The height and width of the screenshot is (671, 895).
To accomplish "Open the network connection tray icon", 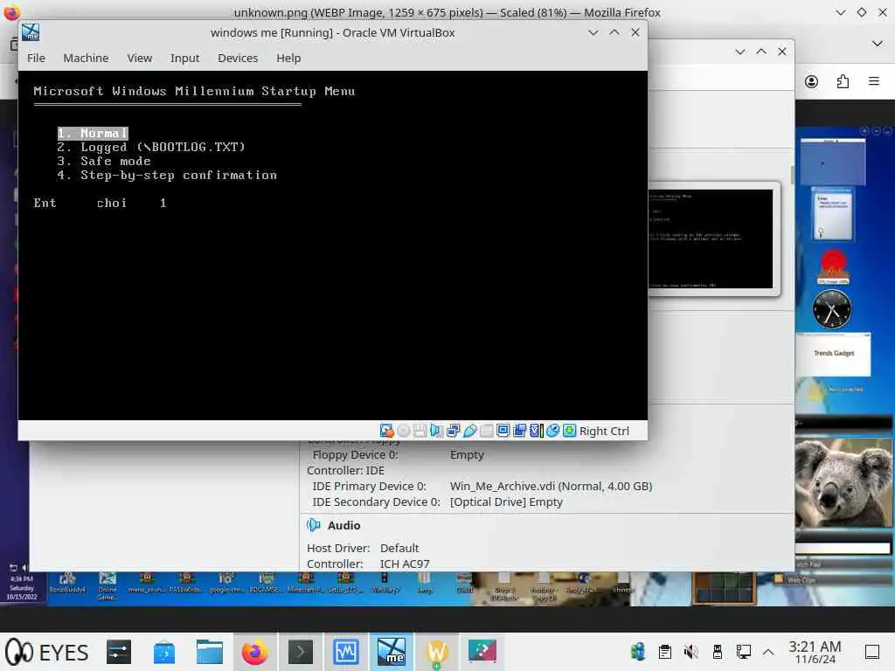I will (743, 652).
